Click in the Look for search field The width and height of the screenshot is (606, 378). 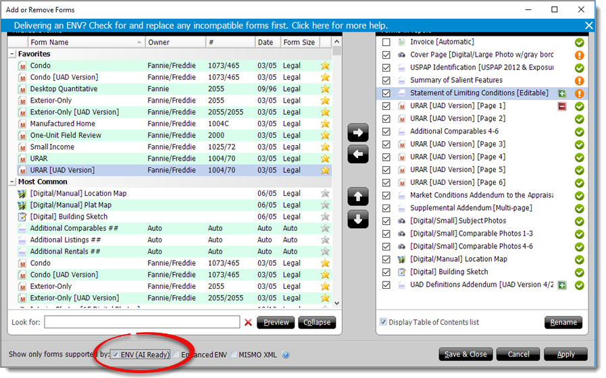click(x=142, y=322)
